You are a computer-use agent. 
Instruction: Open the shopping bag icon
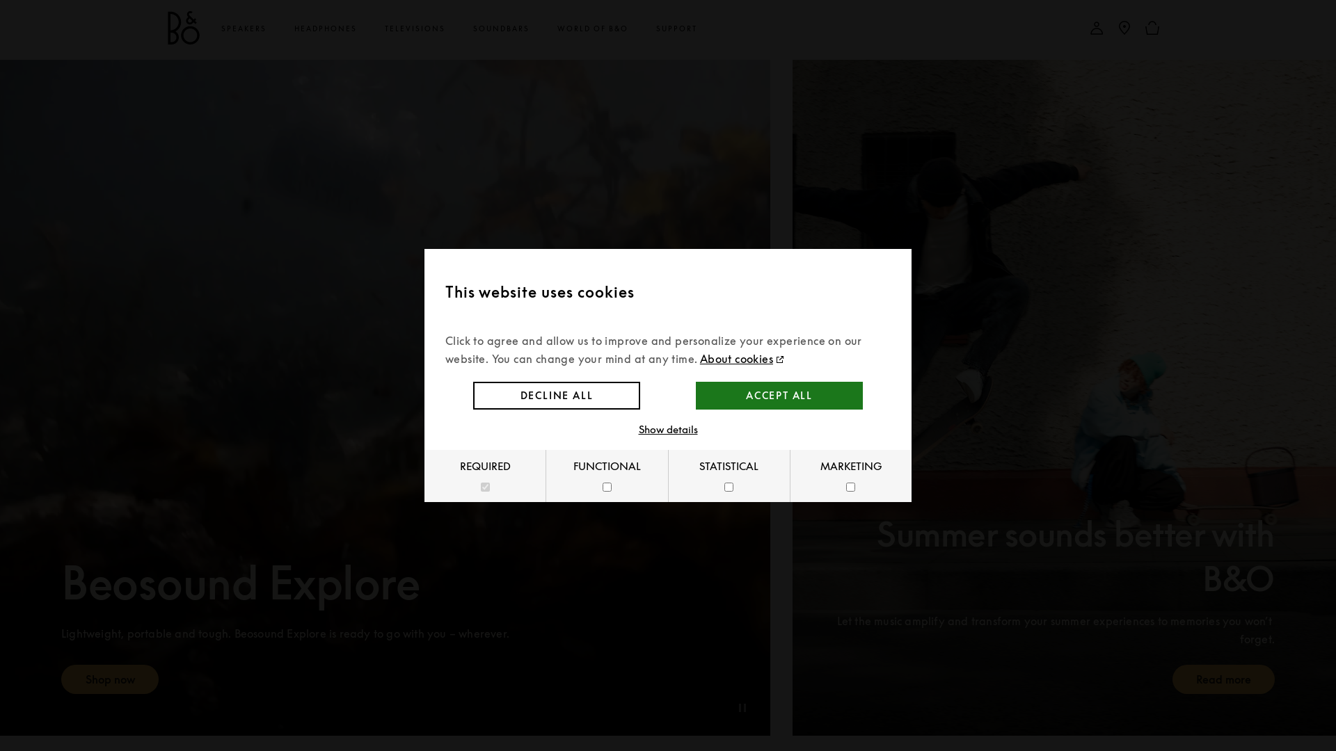click(1152, 29)
